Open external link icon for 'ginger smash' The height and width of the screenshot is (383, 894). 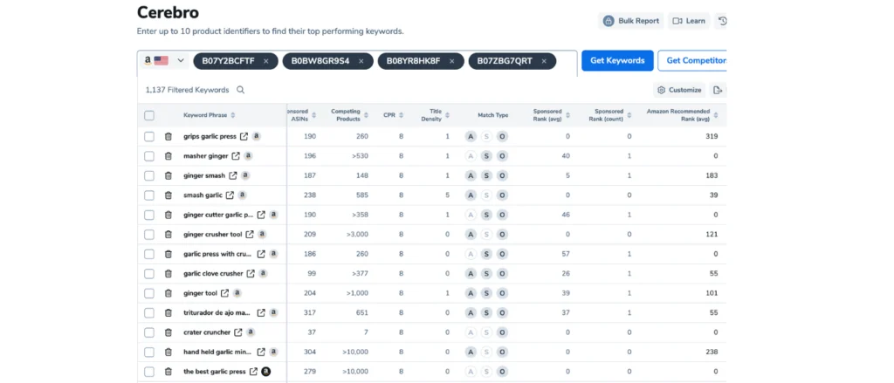pyautogui.click(x=232, y=175)
